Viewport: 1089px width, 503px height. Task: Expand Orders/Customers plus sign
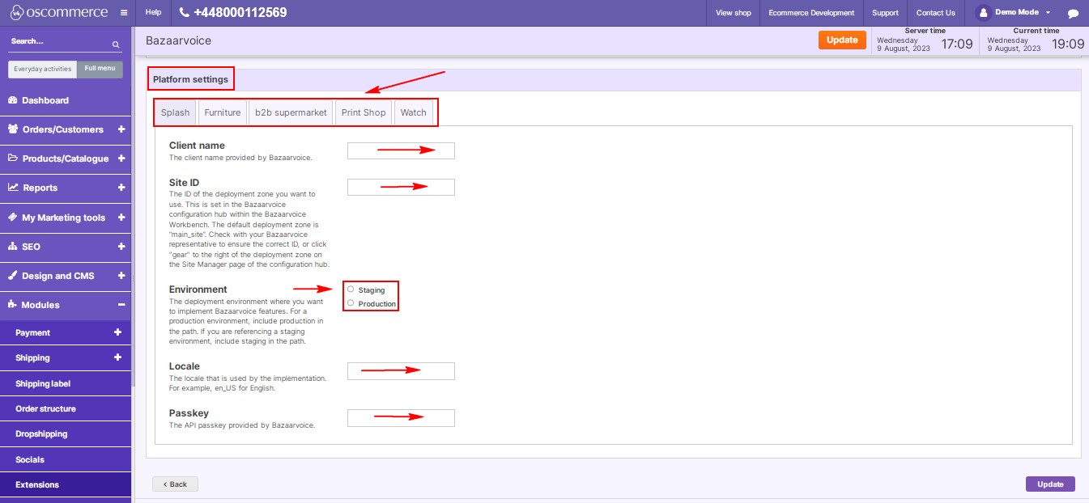coord(121,129)
